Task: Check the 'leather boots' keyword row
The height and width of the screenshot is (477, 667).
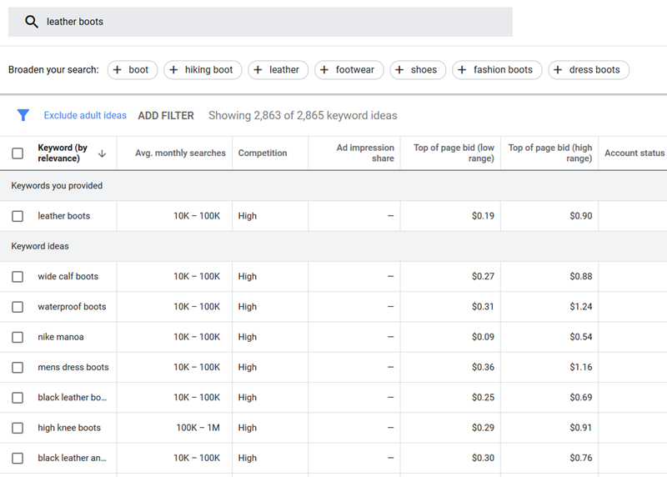Action: 18,216
